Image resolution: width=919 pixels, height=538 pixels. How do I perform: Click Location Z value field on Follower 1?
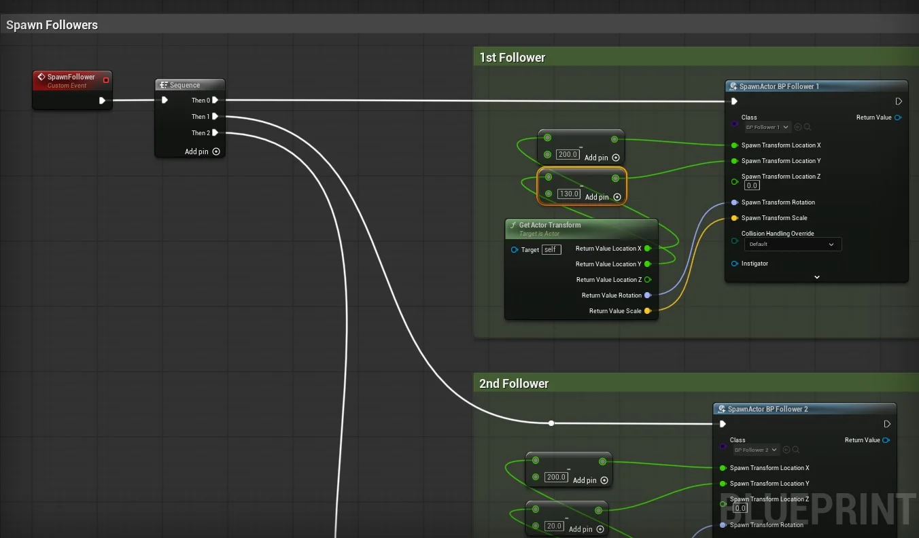751,185
